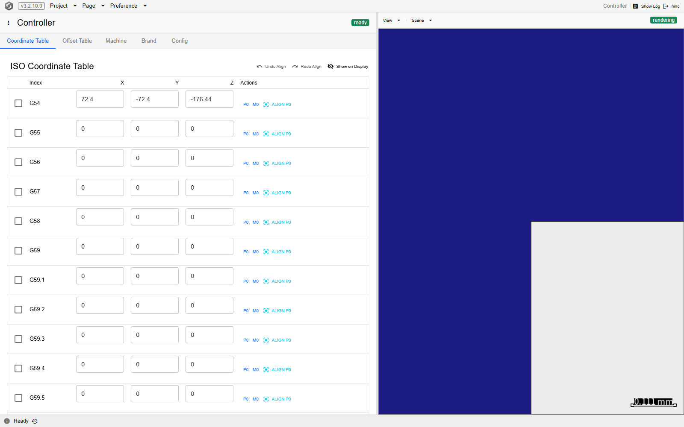684x427 pixels.
Task: Open the Preference dropdown menu
Action: coord(128,6)
